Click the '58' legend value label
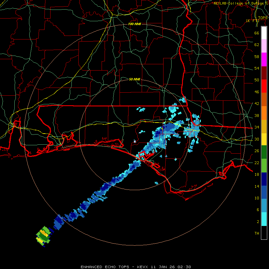 pos(257,56)
